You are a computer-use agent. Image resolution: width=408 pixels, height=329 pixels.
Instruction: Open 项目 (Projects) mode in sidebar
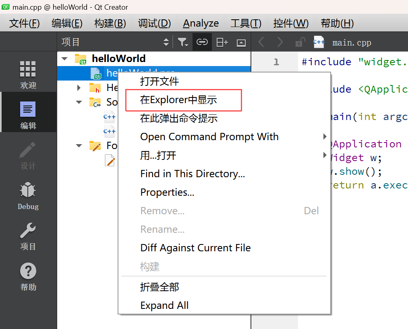click(28, 236)
